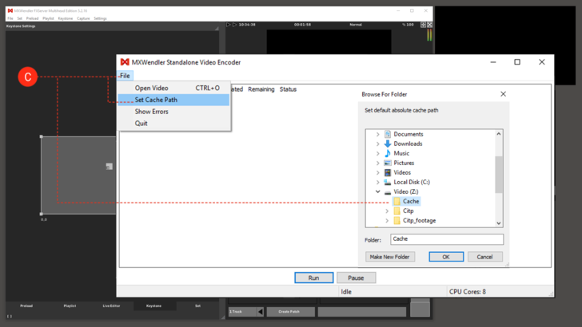Click the 'Cache' tree label
This screenshot has height=327, width=582.
411,201
